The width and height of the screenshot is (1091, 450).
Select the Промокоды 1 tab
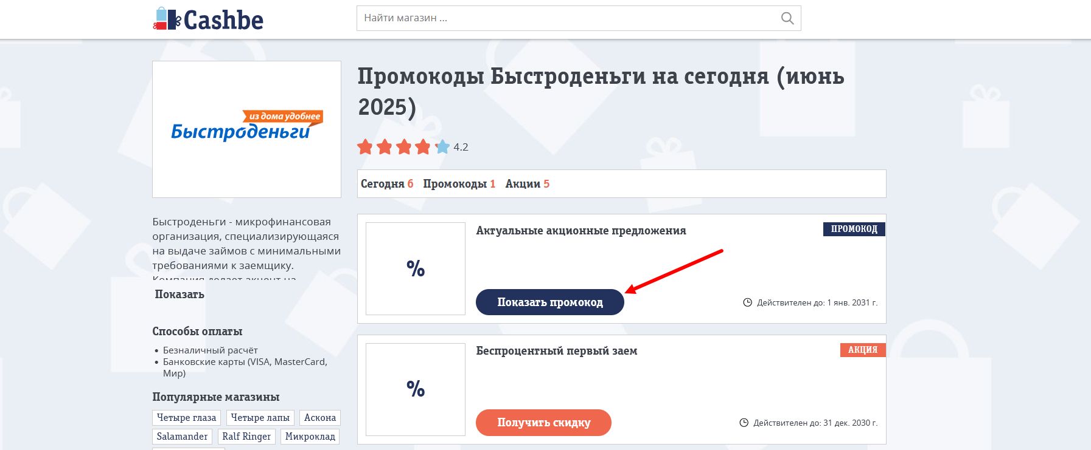(x=459, y=183)
